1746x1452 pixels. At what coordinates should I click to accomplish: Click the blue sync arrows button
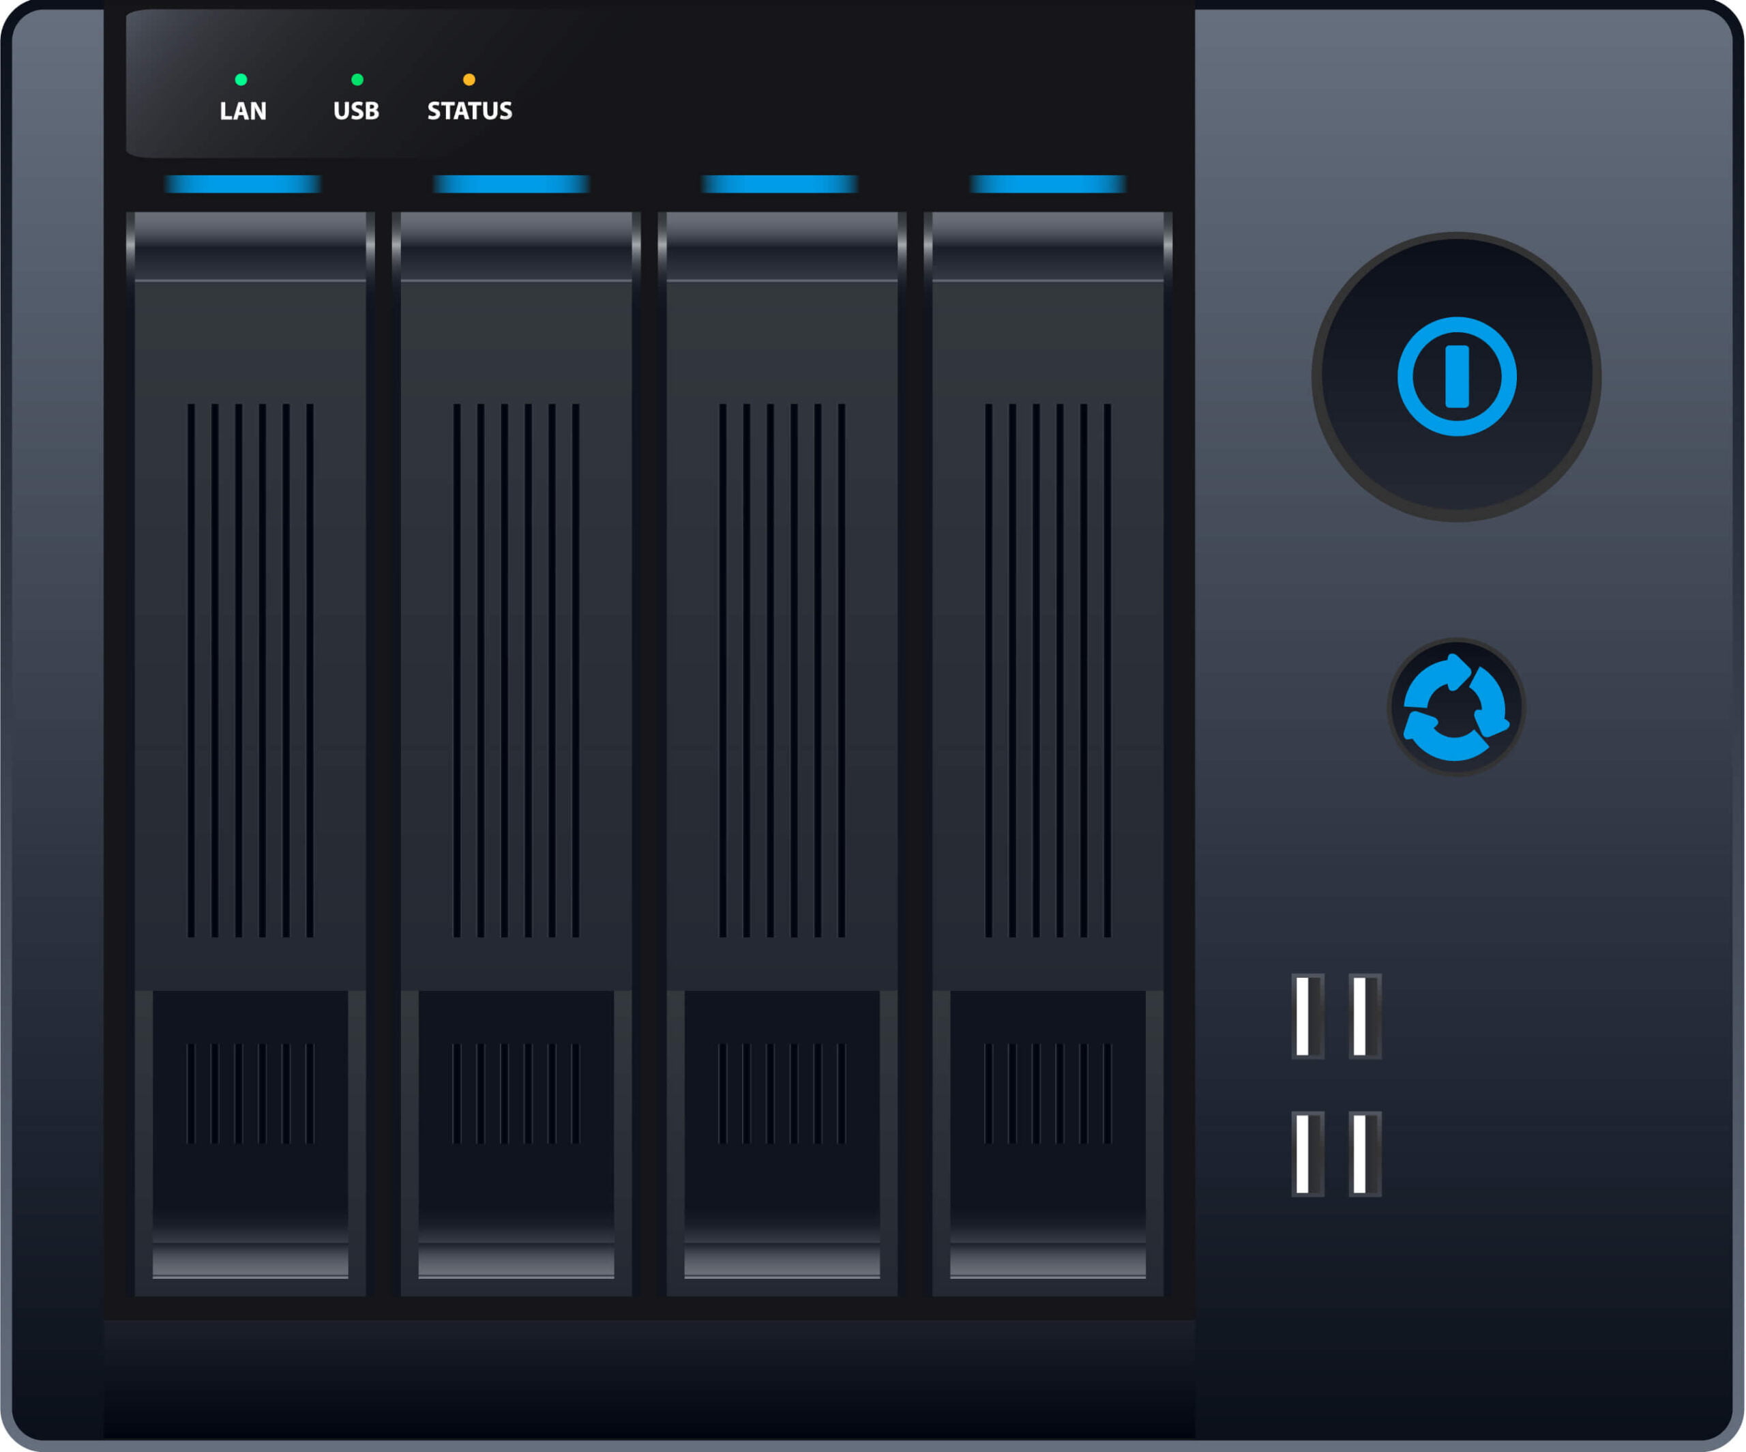point(1456,707)
